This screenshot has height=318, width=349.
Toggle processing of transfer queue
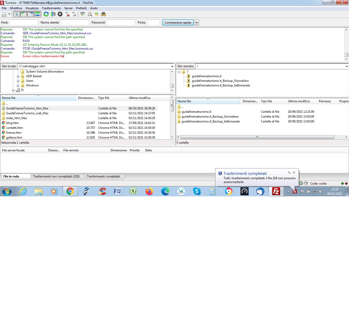[53, 14]
